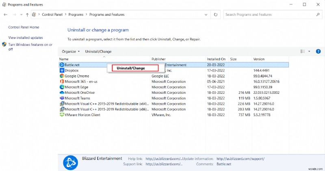The height and width of the screenshot is (171, 325).
Task: Select Programs in the breadcrumb path
Action: click(76, 15)
